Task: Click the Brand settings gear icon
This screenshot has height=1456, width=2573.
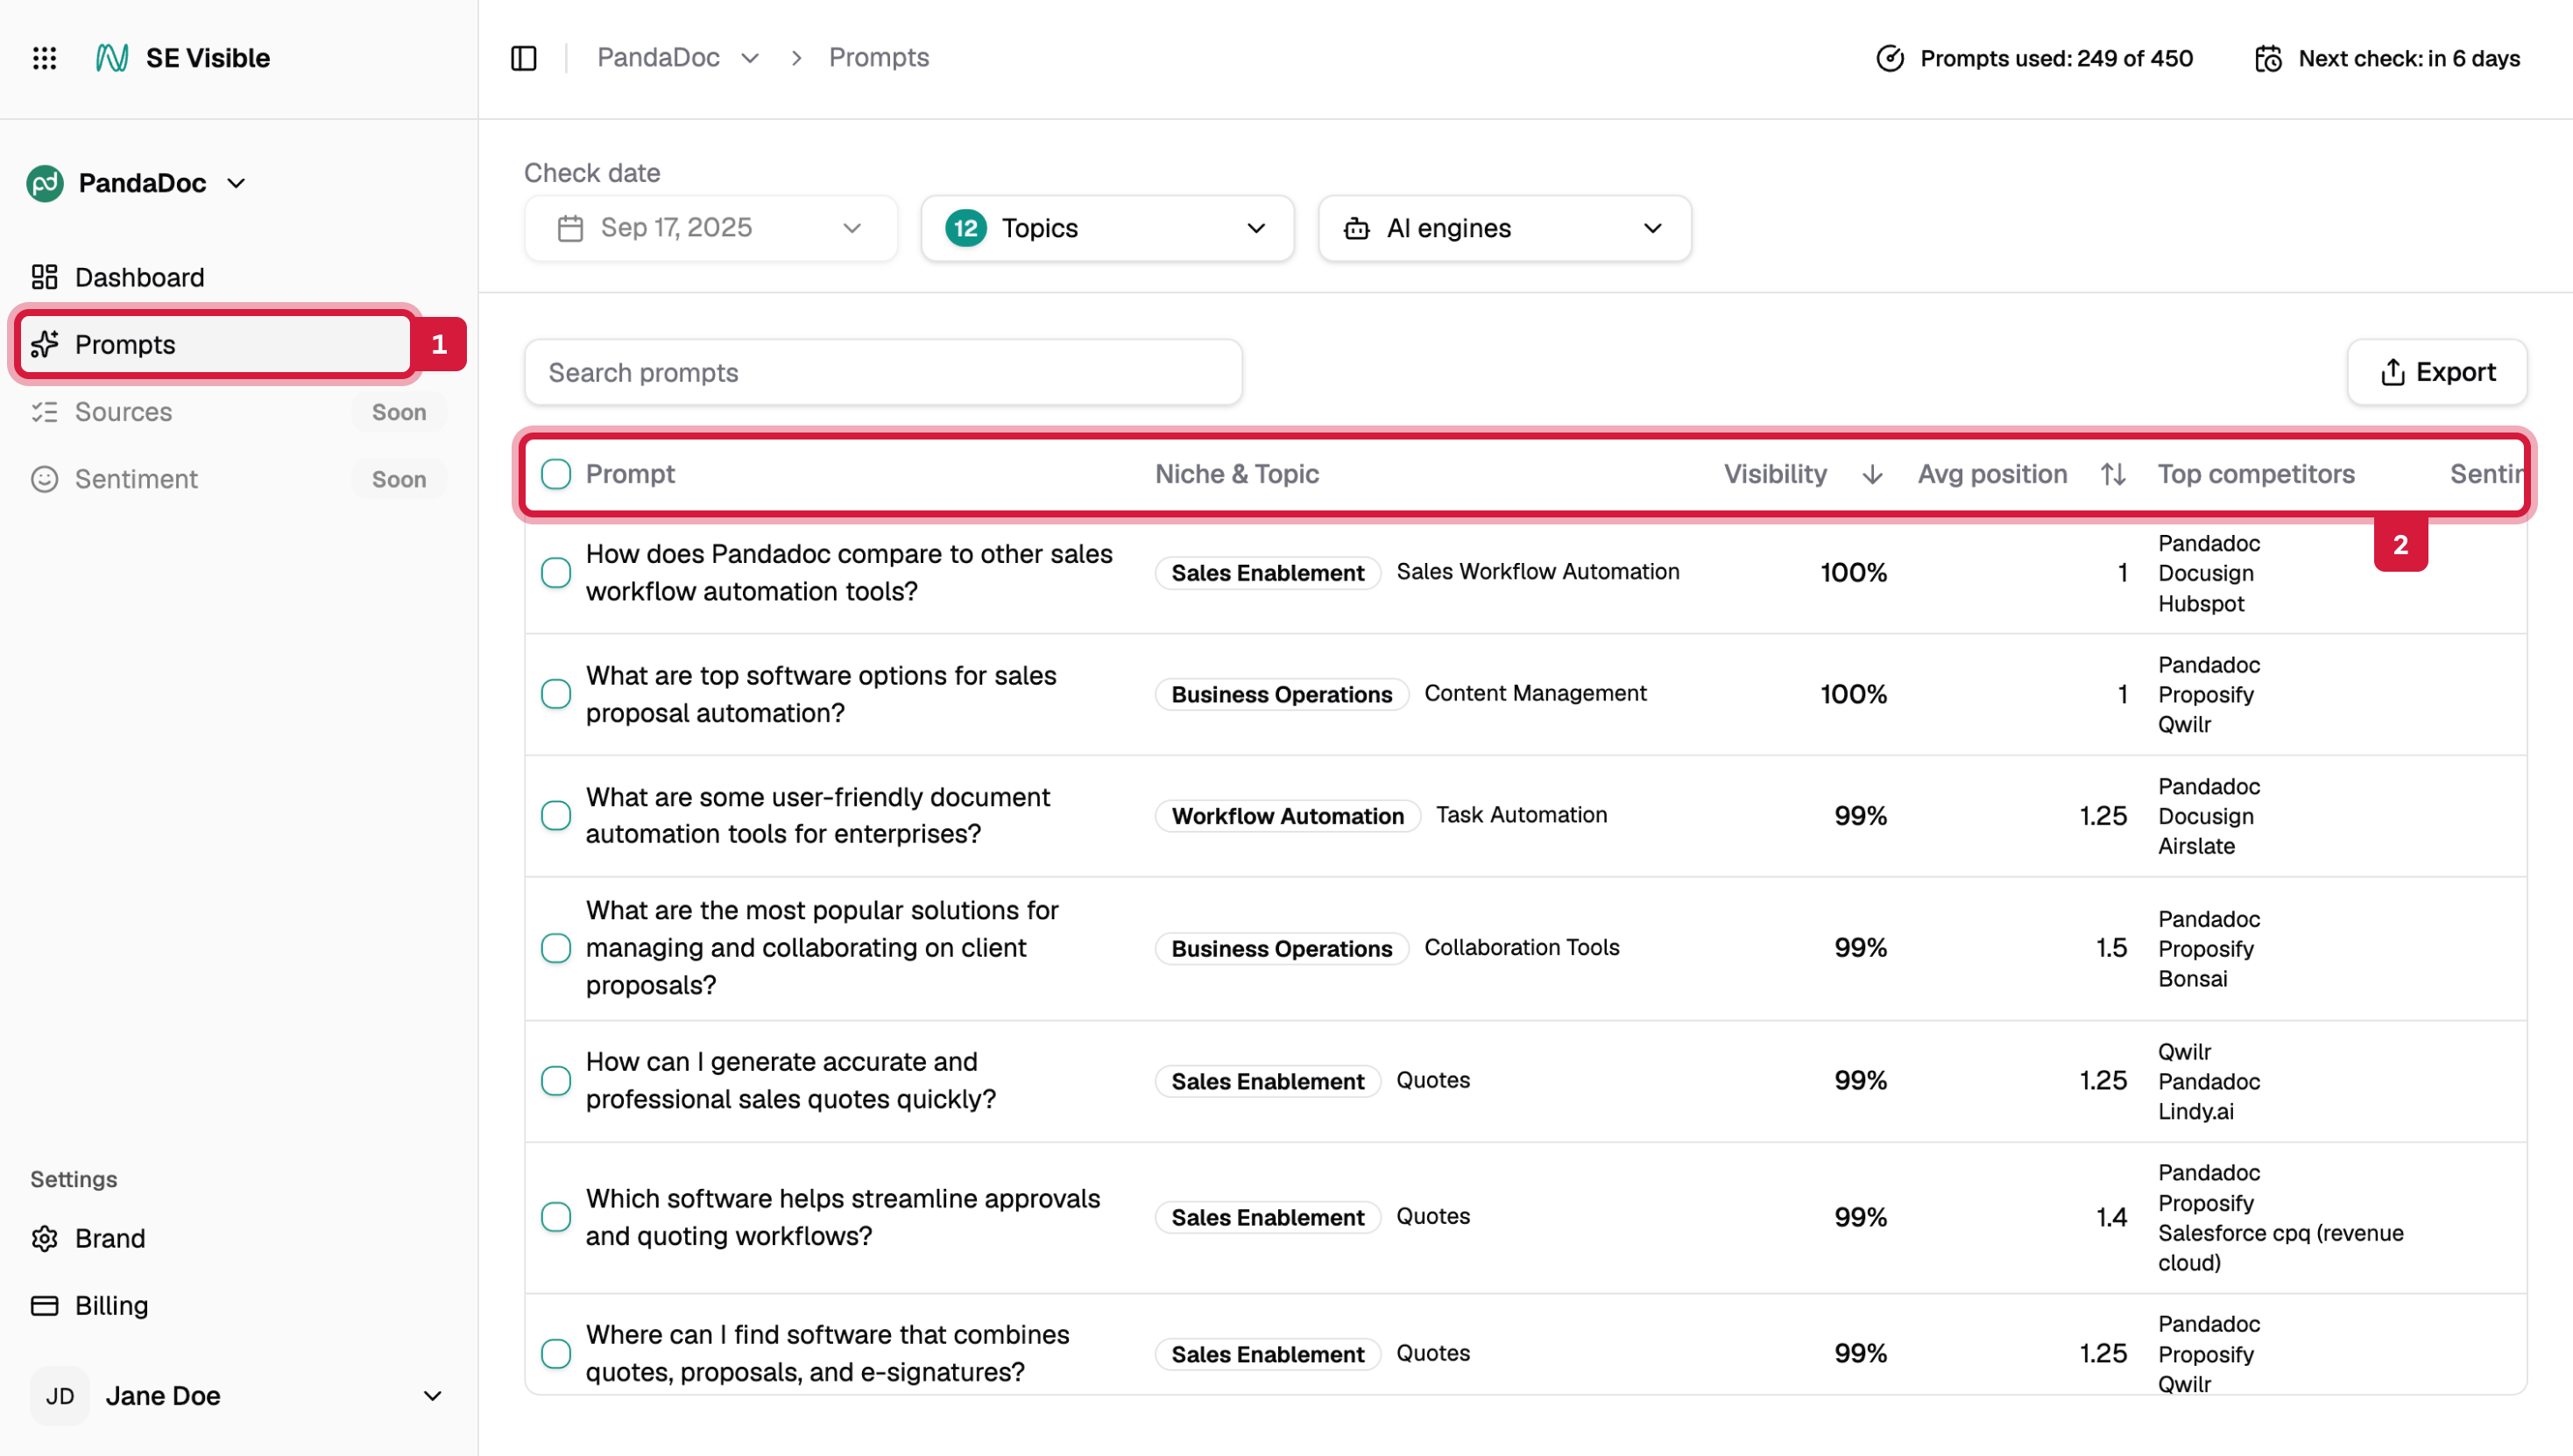Action: [x=44, y=1238]
